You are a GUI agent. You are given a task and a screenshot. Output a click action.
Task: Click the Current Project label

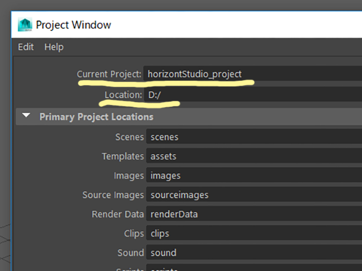109,74
